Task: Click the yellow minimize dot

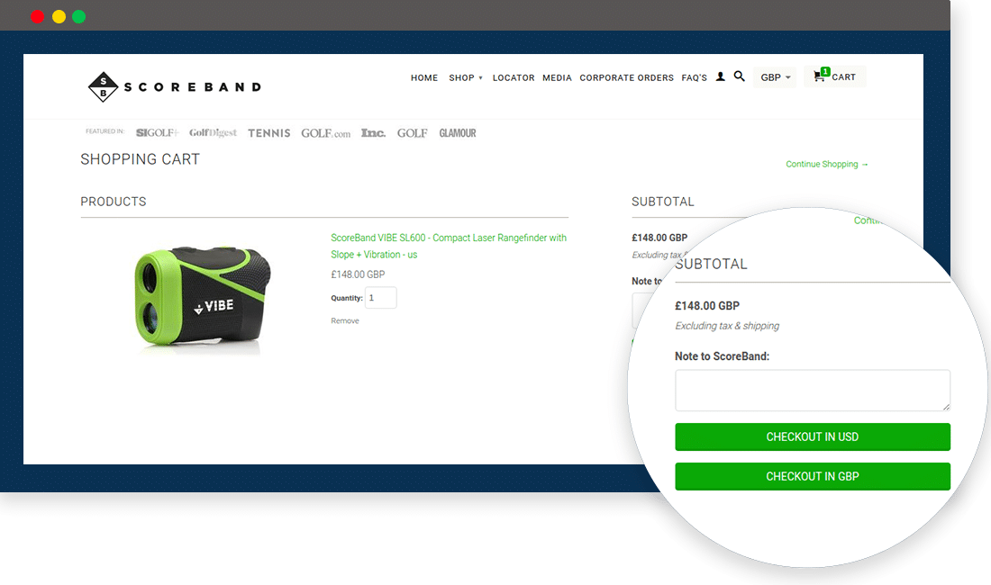Action: [x=59, y=17]
